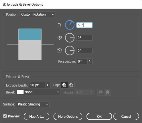Viewport: 142px width, 123px height.
Task: Click the Y-axis rotation dial
Action: pyautogui.click(x=70, y=38)
